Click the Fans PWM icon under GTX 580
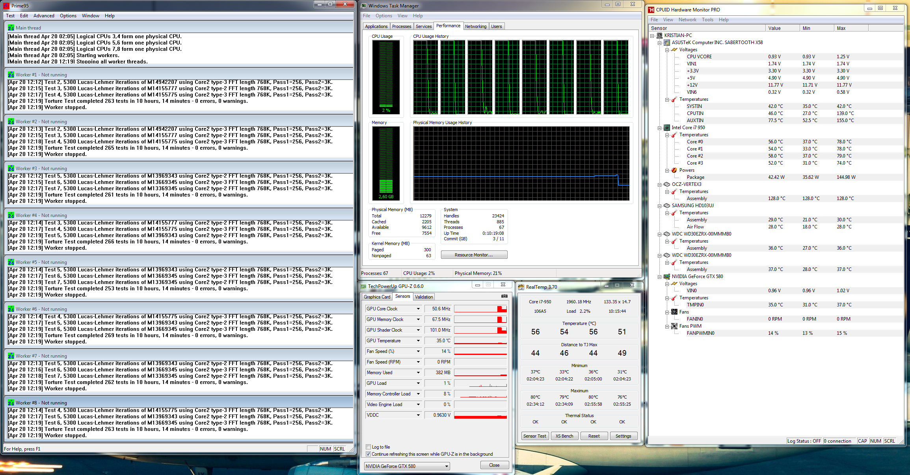 pos(674,326)
